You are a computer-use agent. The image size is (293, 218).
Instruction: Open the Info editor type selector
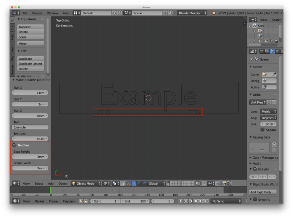[16, 13]
